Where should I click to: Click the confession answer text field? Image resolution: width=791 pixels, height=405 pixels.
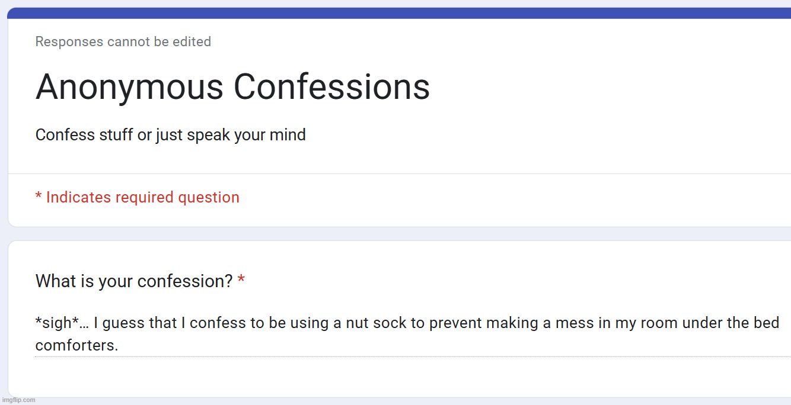click(x=413, y=334)
